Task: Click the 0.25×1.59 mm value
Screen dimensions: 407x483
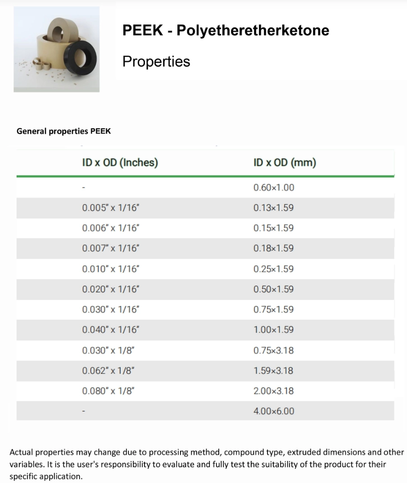Action: click(273, 269)
